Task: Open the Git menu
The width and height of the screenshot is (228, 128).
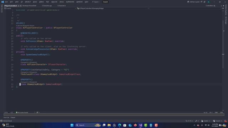Action: [22, 2]
